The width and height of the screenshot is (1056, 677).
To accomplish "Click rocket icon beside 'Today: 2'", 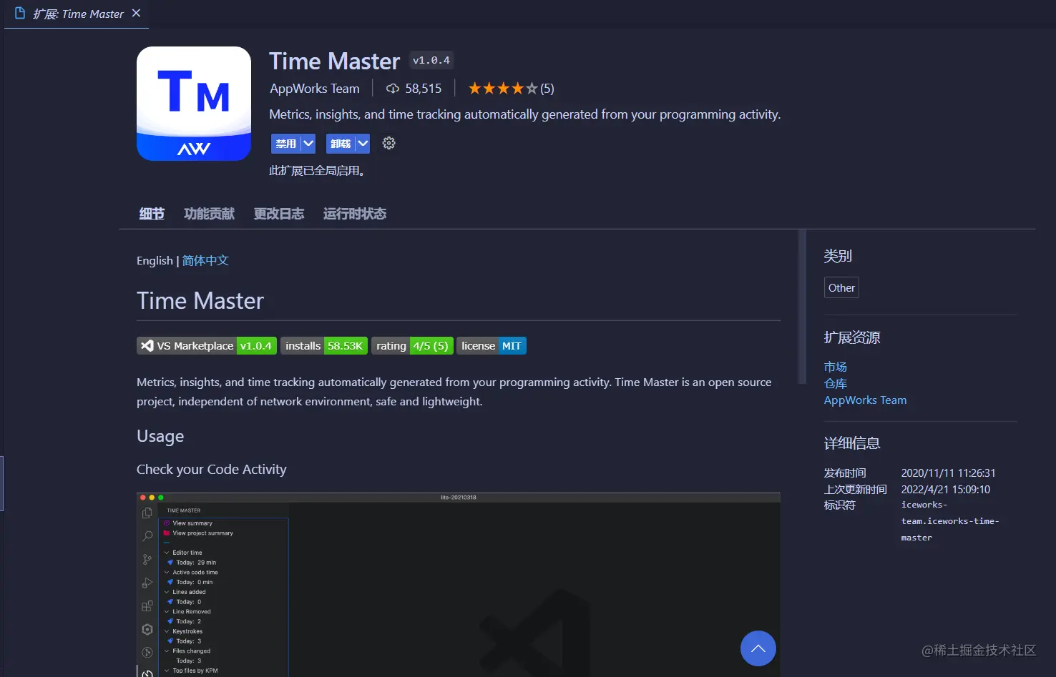I will 170,622.
